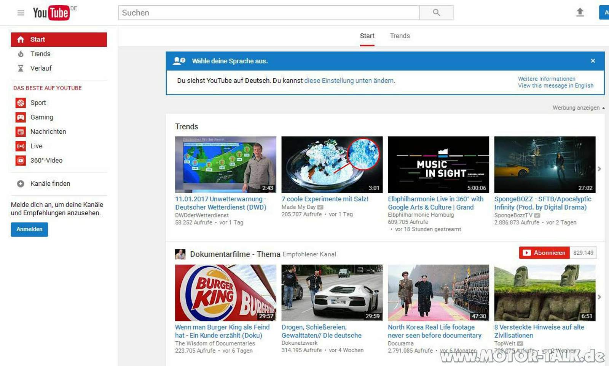
Task: Click the Abonnieren subscribe button
Action: coord(544,253)
